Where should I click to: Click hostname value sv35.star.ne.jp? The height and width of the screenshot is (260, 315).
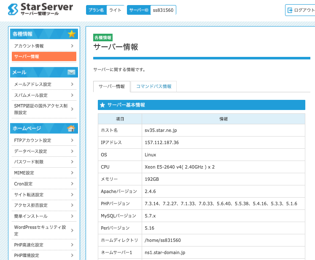click(161, 130)
